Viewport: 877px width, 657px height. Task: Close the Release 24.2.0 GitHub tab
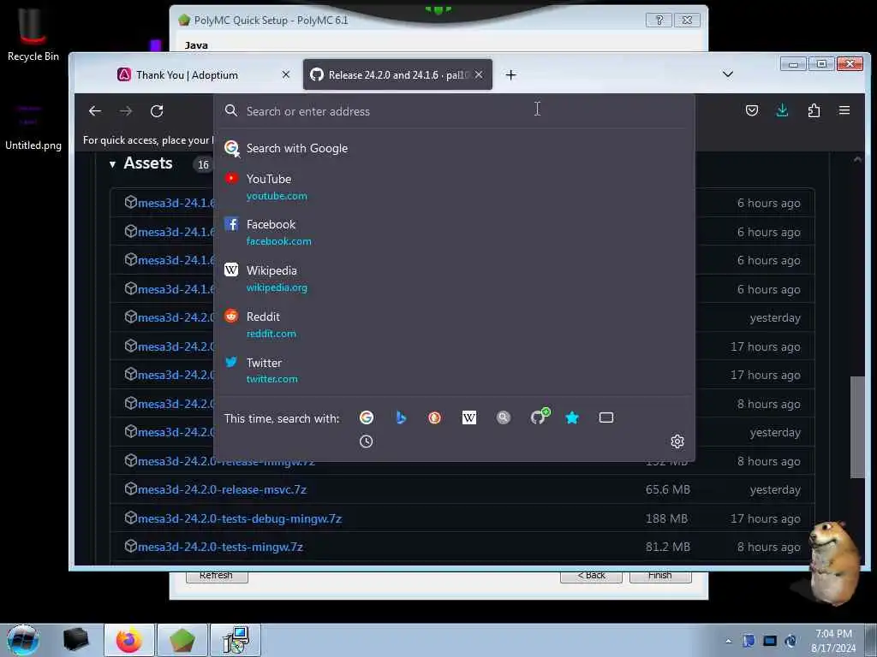click(x=479, y=74)
